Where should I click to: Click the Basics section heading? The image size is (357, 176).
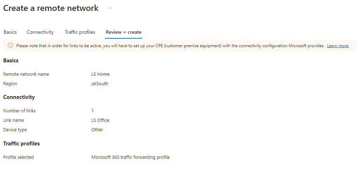11,61
